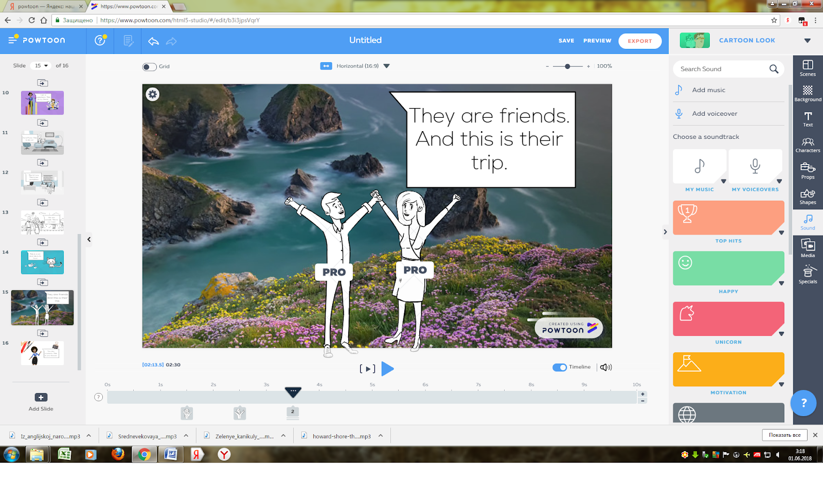Open the Sound panel
Image resolution: width=823 pixels, height=501 pixels.
[808, 222]
